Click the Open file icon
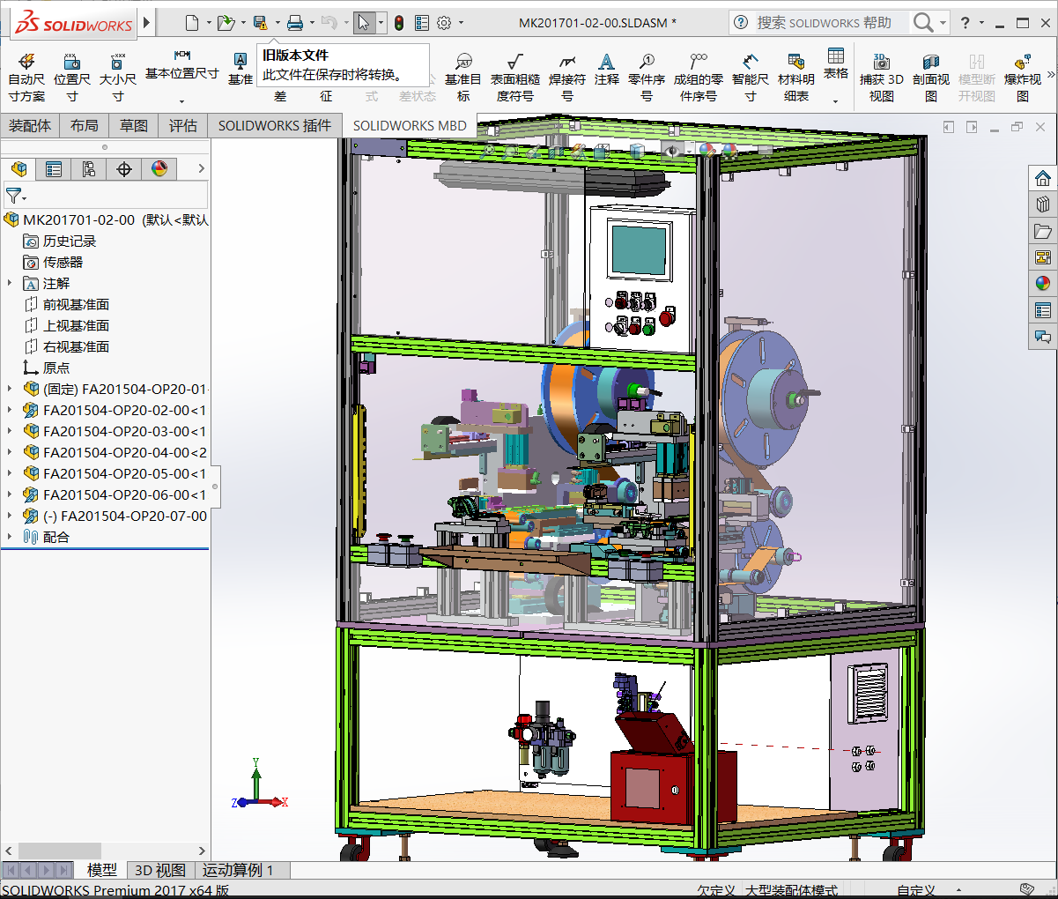 (x=226, y=22)
